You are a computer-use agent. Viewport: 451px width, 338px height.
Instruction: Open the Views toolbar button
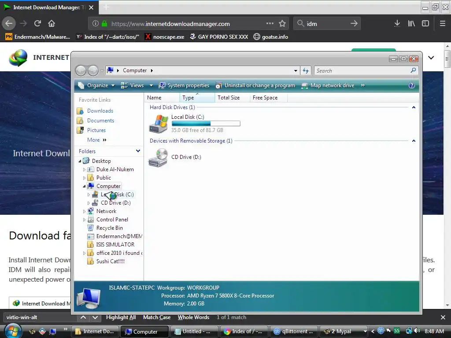132,85
